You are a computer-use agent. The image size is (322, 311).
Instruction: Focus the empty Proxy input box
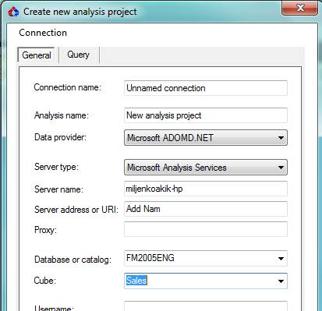[x=206, y=229]
